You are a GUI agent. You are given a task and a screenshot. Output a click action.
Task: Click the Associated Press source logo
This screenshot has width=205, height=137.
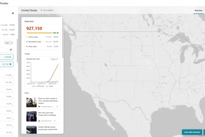[x=39, y=121]
